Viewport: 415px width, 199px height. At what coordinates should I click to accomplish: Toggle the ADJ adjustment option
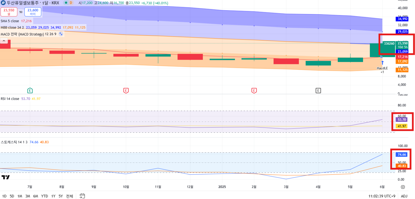[404, 196]
